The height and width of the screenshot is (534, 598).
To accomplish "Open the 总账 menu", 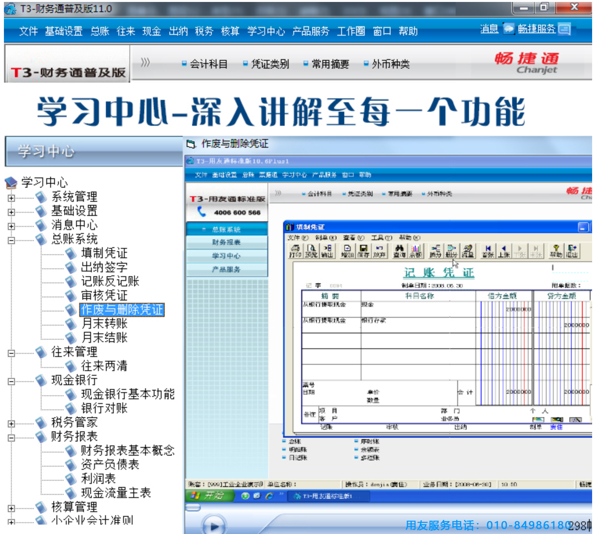I will (x=100, y=31).
